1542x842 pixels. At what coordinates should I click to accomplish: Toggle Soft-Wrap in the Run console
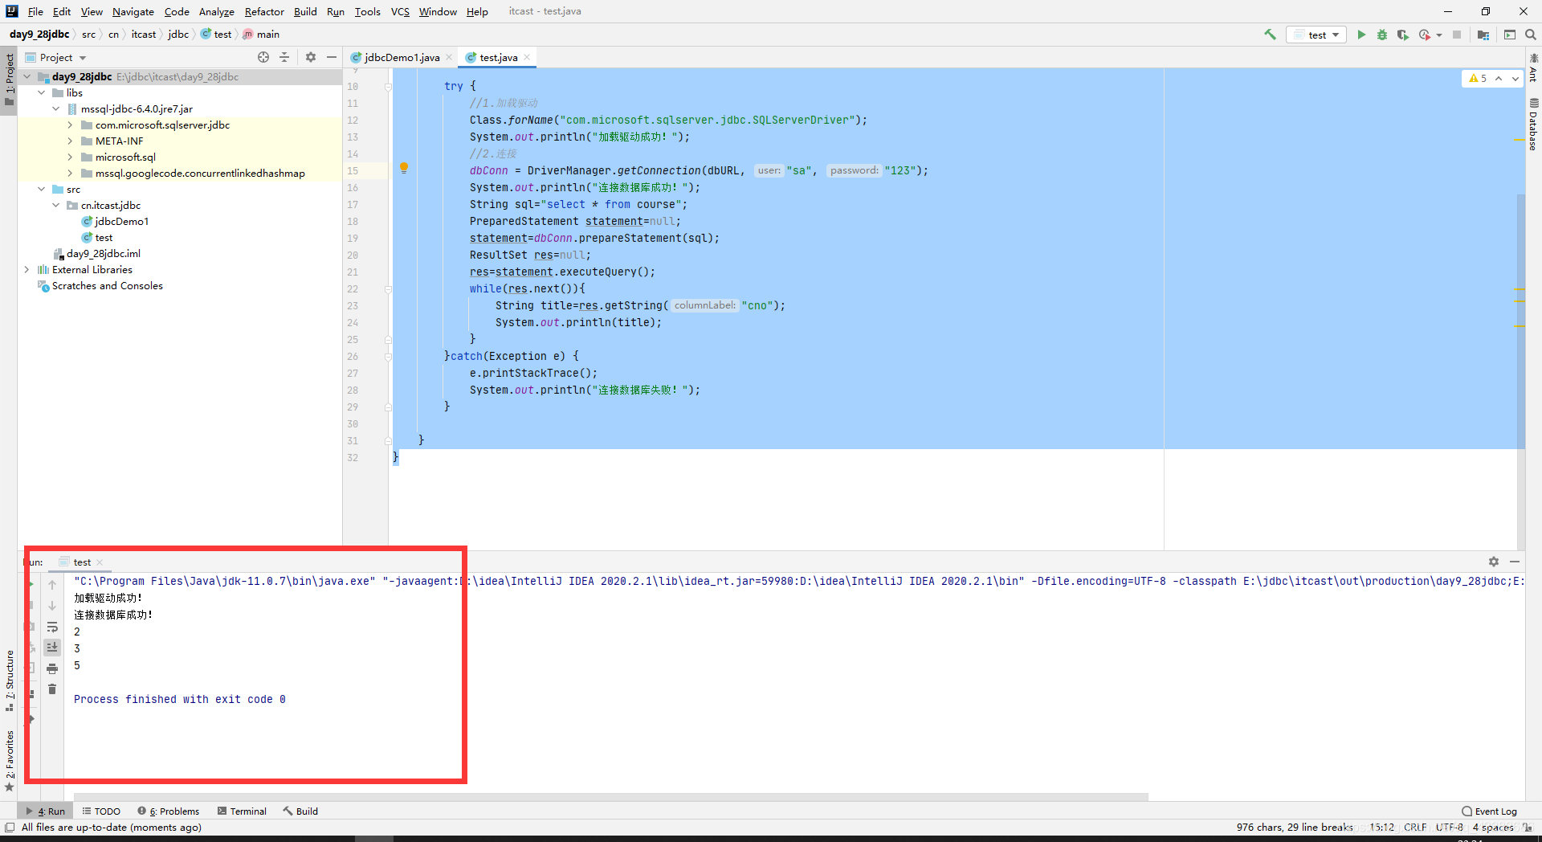tap(53, 627)
